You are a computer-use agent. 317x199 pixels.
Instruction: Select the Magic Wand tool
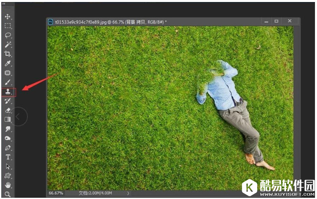(7, 45)
